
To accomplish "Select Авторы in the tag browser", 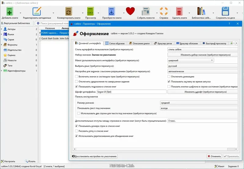I will 12,29.
